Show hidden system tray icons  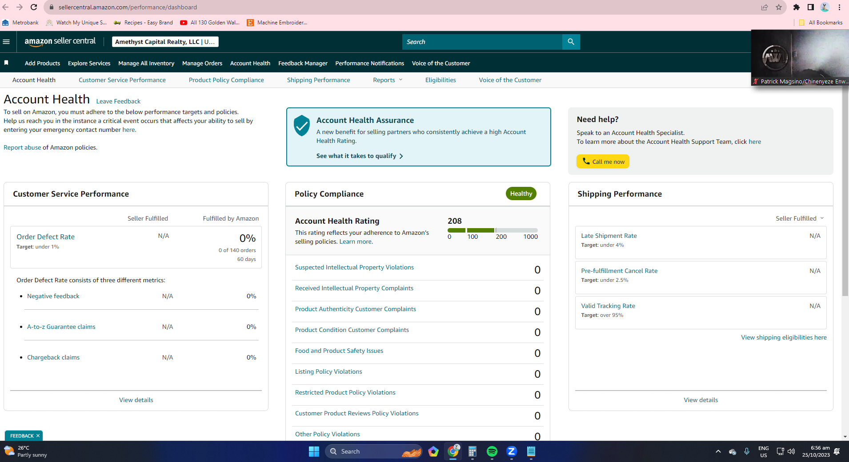[718, 451]
